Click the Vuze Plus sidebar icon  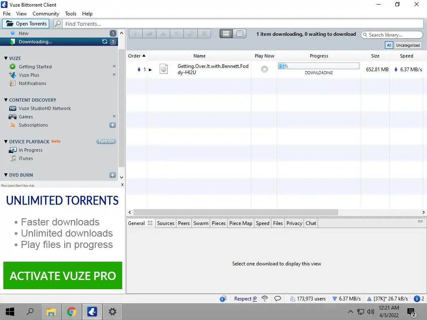(13, 75)
